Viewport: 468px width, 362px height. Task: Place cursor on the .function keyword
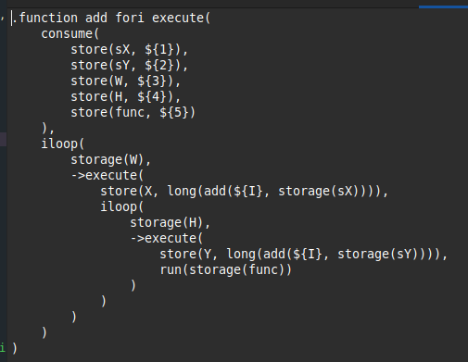click(x=45, y=19)
